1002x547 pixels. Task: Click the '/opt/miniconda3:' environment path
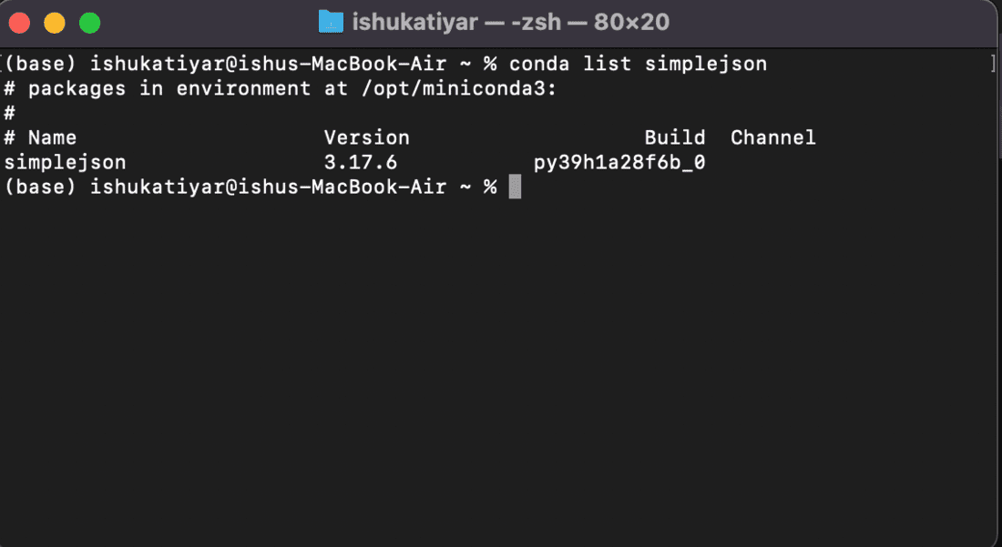pos(459,88)
